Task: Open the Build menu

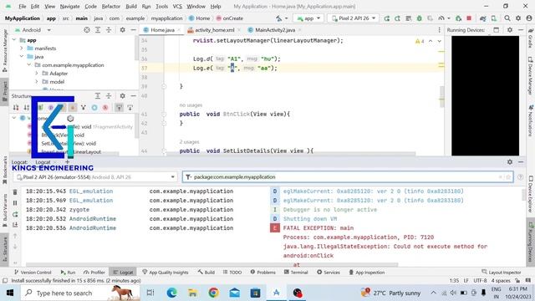Action: click(131, 6)
